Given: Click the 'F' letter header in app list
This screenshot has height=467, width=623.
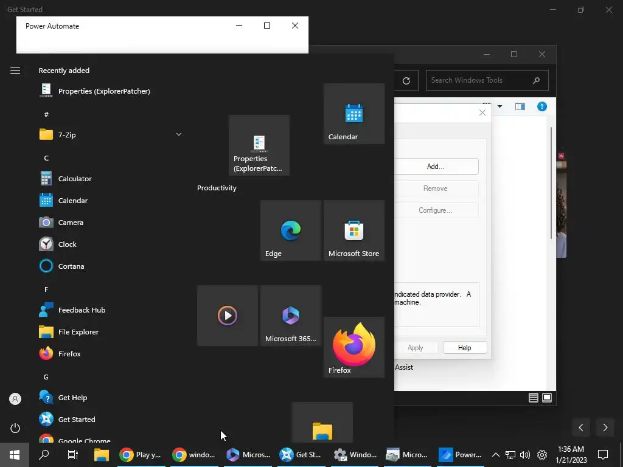Looking at the screenshot, I should (46, 289).
